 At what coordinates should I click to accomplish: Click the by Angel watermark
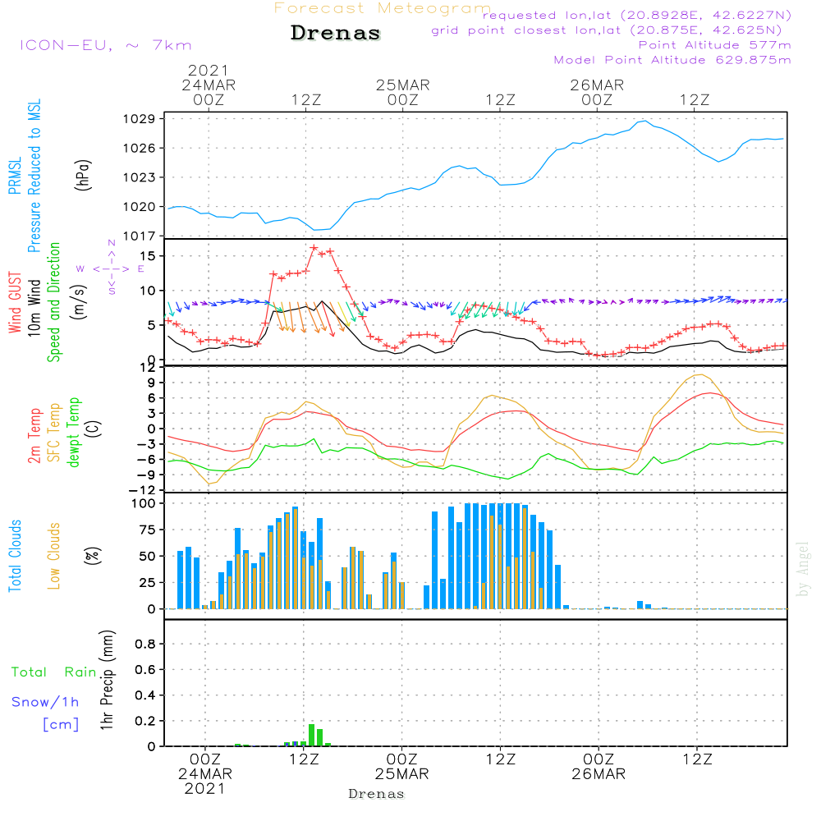point(803,569)
